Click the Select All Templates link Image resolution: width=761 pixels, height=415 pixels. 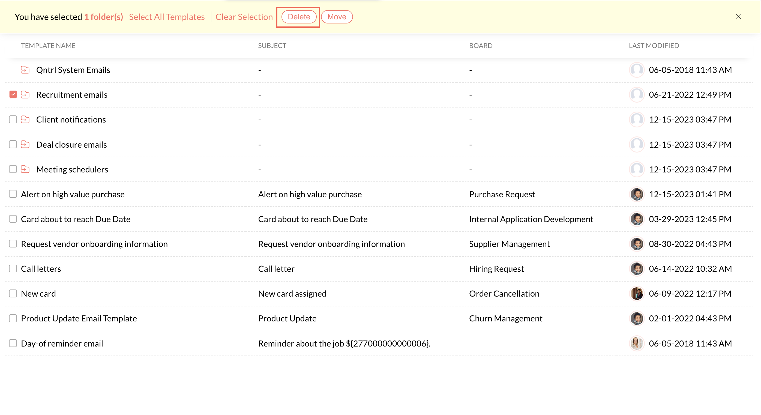(167, 17)
